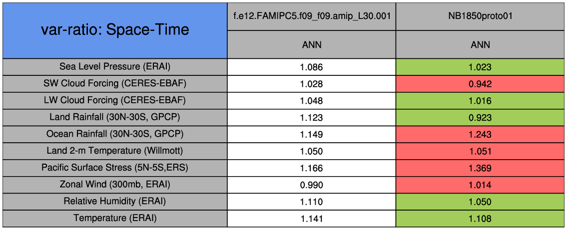567x230 pixels.
Task: Click the Land 2-m Temperature (Willmott) label
Action: (115, 151)
